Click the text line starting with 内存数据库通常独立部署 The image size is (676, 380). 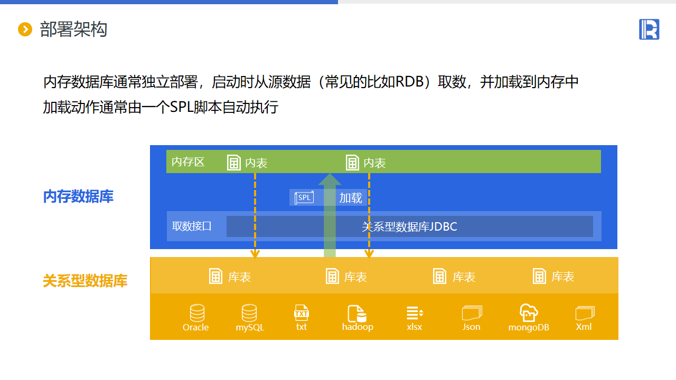coord(311,82)
